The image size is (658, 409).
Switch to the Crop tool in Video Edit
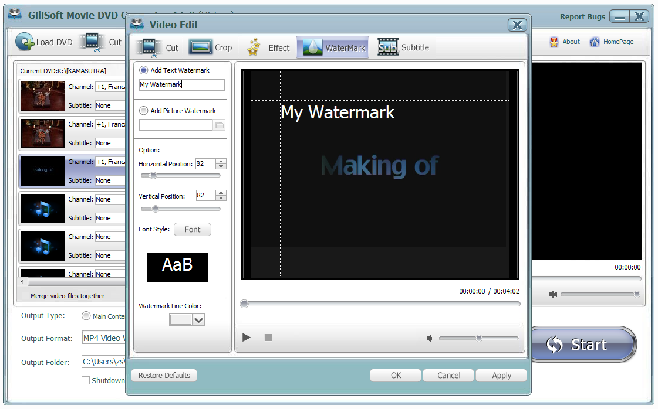(212, 47)
